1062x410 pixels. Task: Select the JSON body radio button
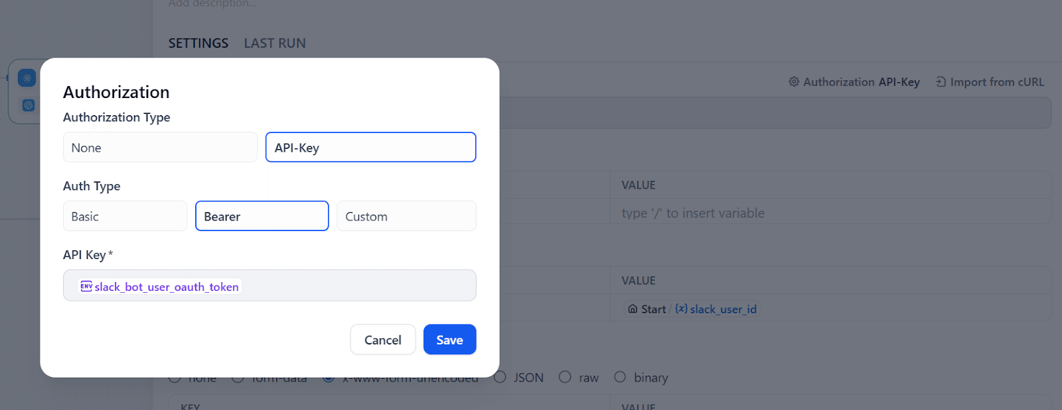[x=500, y=377]
